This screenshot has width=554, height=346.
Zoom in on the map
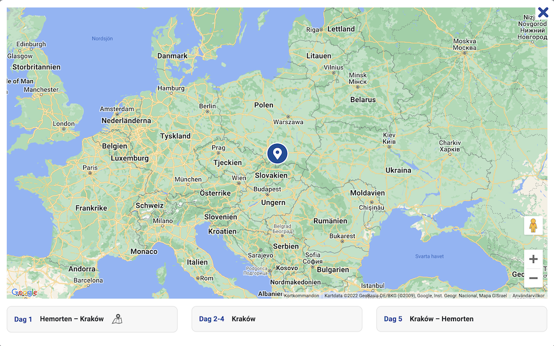[533, 259]
